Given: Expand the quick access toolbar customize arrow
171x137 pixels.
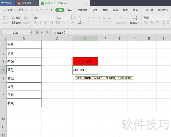Looking at the screenshot, I should [x=52, y=10].
